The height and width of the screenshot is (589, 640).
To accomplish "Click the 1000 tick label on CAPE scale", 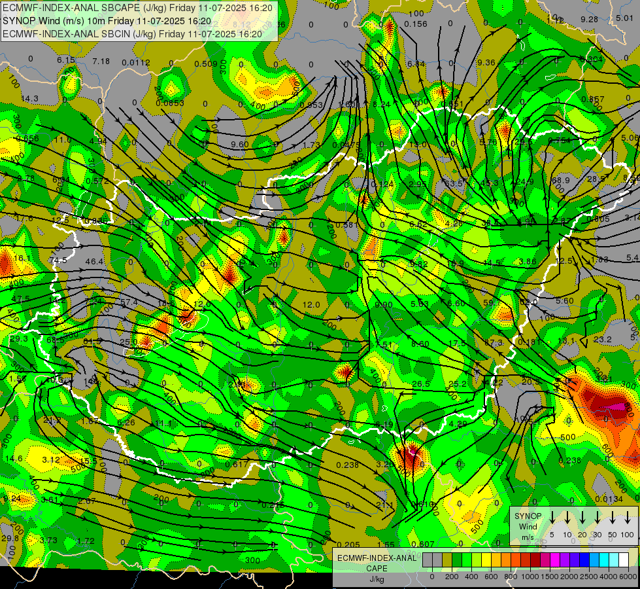I will 530,577.
